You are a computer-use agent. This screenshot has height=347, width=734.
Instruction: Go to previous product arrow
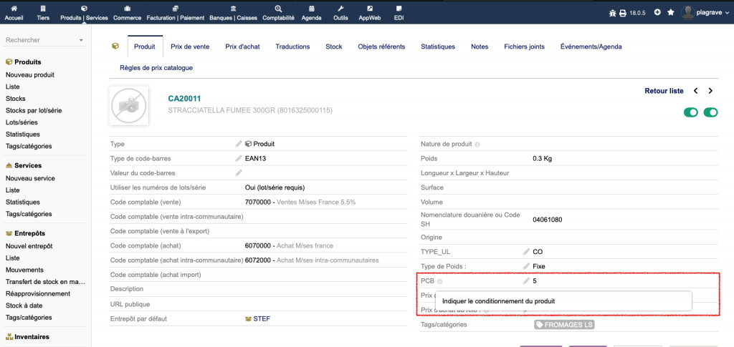(695, 91)
